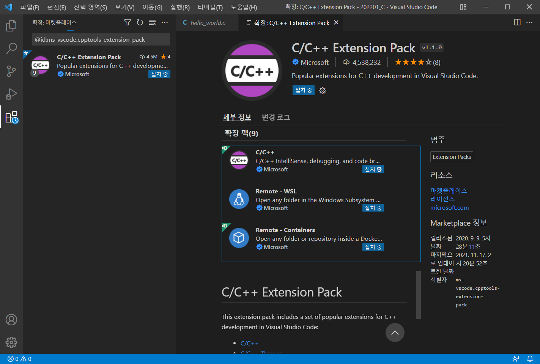This screenshot has height=364, width=540.
Task: Click the star rating (8) in header
Action: pyautogui.click(x=417, y=62)
